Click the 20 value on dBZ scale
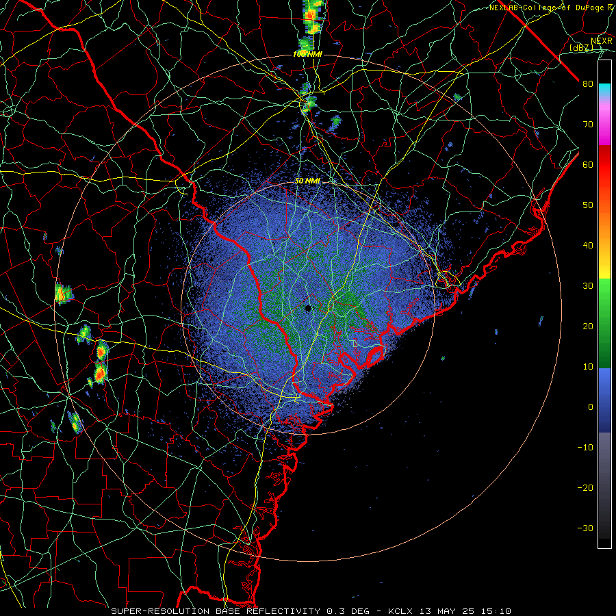616x616 pixels. 588,326
